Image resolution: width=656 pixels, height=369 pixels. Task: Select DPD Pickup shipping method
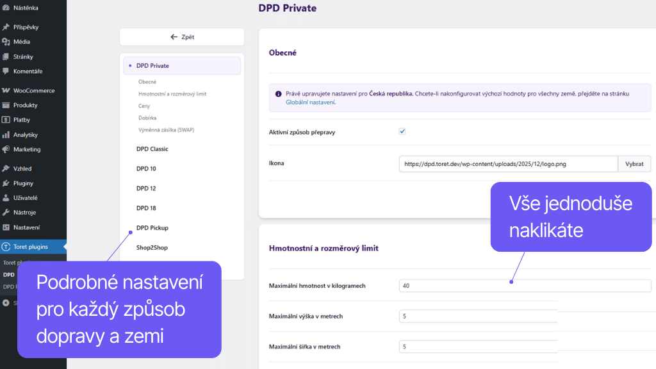pyautogui.click(x=152, y=227)
